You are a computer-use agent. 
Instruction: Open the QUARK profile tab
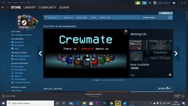(64, 7)
